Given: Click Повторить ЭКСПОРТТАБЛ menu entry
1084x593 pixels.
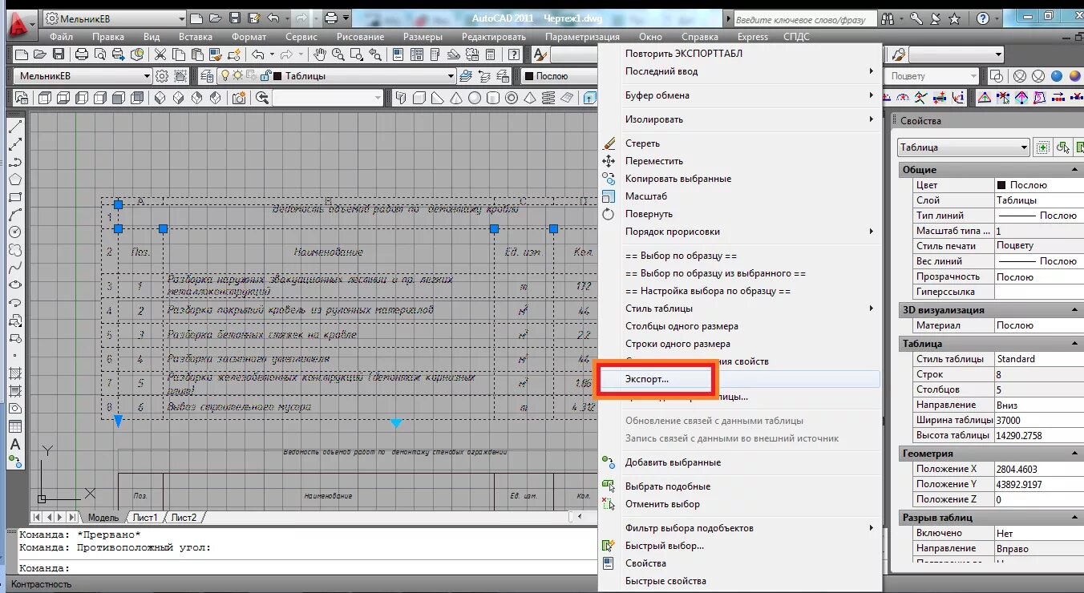Looking at the screenshot, I should 739,54.
